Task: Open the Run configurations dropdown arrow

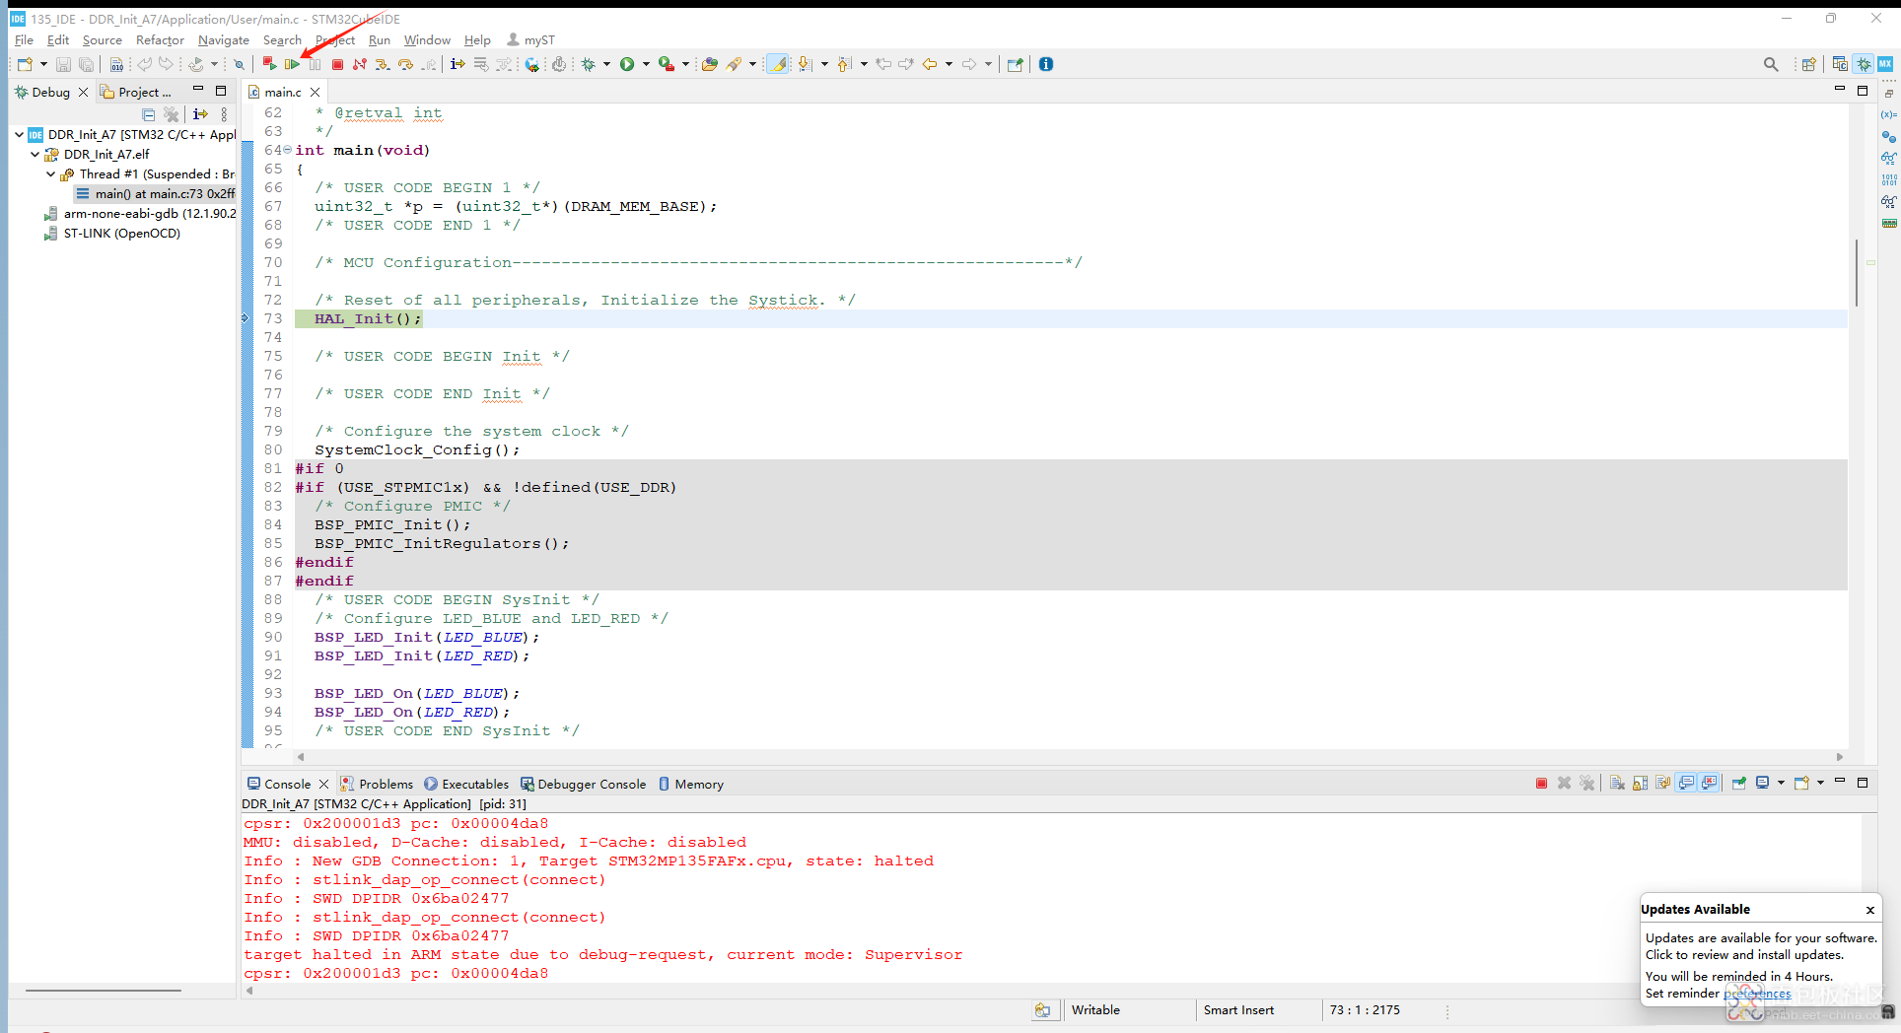Action: (x=646, y=64)
